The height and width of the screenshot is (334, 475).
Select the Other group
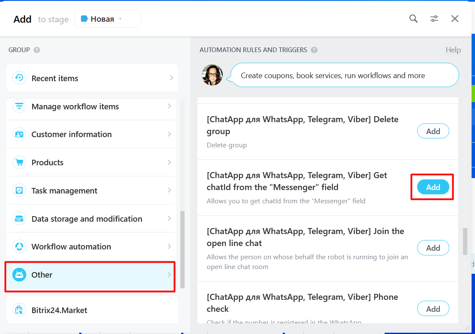tap(90, 275)
